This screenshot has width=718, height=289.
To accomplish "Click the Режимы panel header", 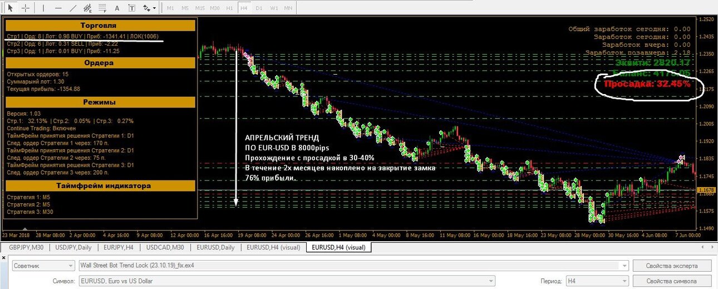I will click(101, 102).
